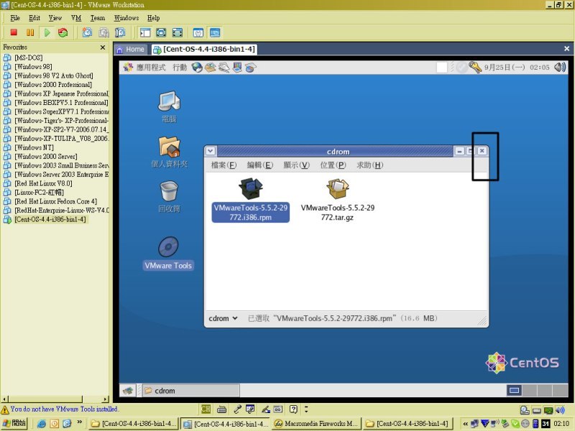Launch the spreadsheet chart panel icon

251,68
